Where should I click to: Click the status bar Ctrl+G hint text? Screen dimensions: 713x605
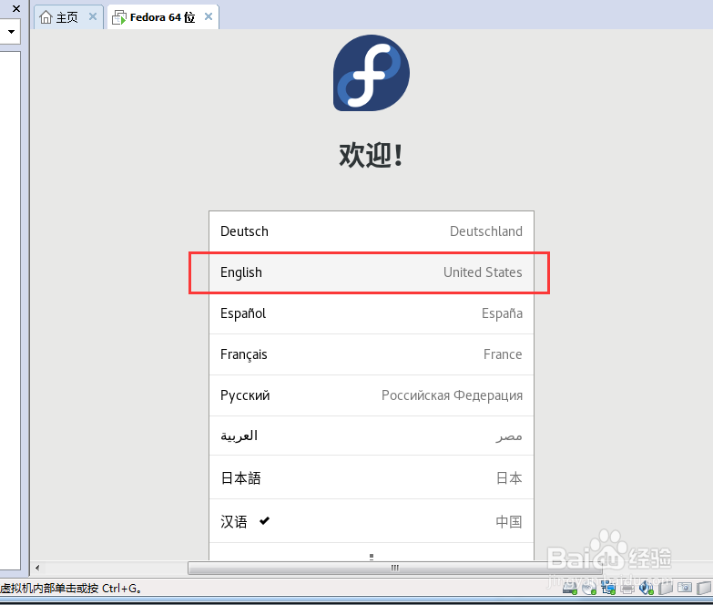coord(70,589)
